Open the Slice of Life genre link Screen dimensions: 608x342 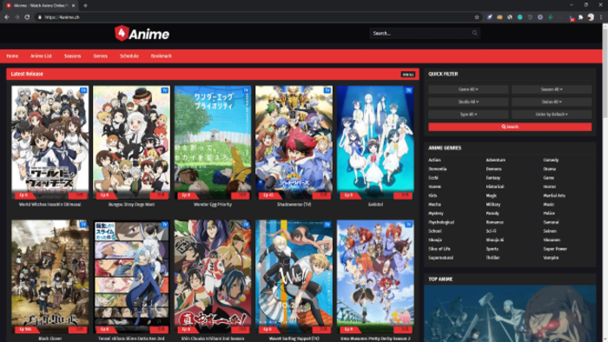(439, 248)
